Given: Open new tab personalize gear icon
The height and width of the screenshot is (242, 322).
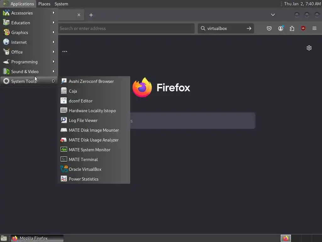Looking at the screenshot, I should click(x=309, y=48).
